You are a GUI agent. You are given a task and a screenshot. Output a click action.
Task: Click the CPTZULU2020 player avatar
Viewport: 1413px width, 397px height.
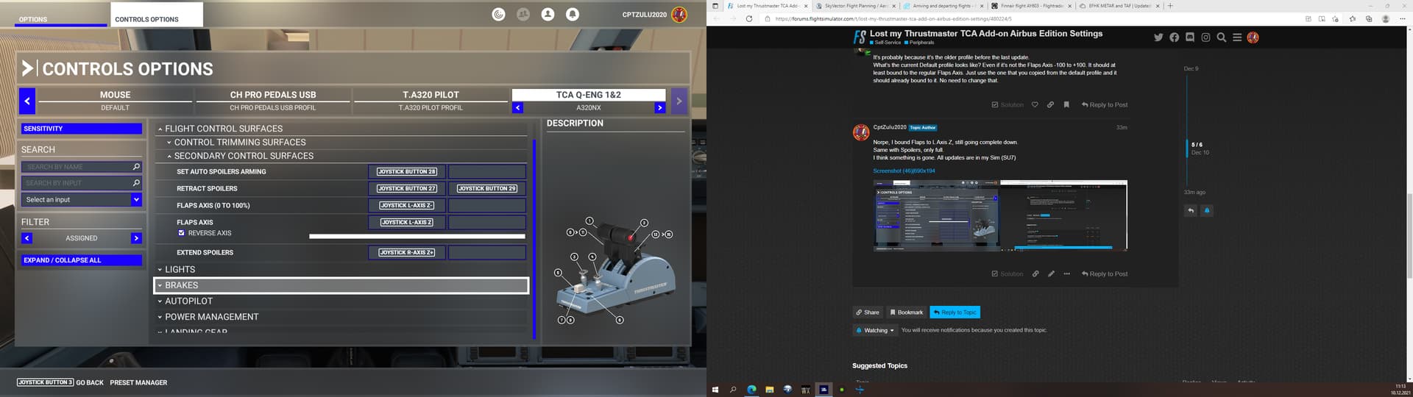tap(679, 14)
